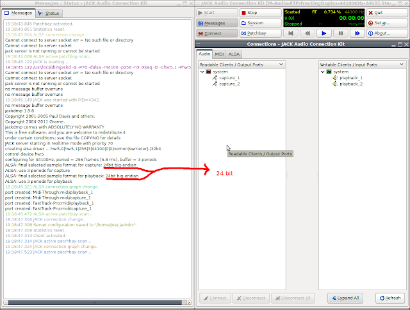The image size is (410, 310).
Task: Click the horizontal scrollbar in Messages log
Action: coord(95,302)
